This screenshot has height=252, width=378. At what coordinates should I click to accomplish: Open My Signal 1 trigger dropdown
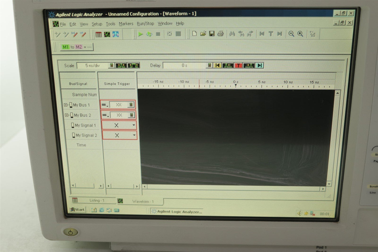(134, 125)
